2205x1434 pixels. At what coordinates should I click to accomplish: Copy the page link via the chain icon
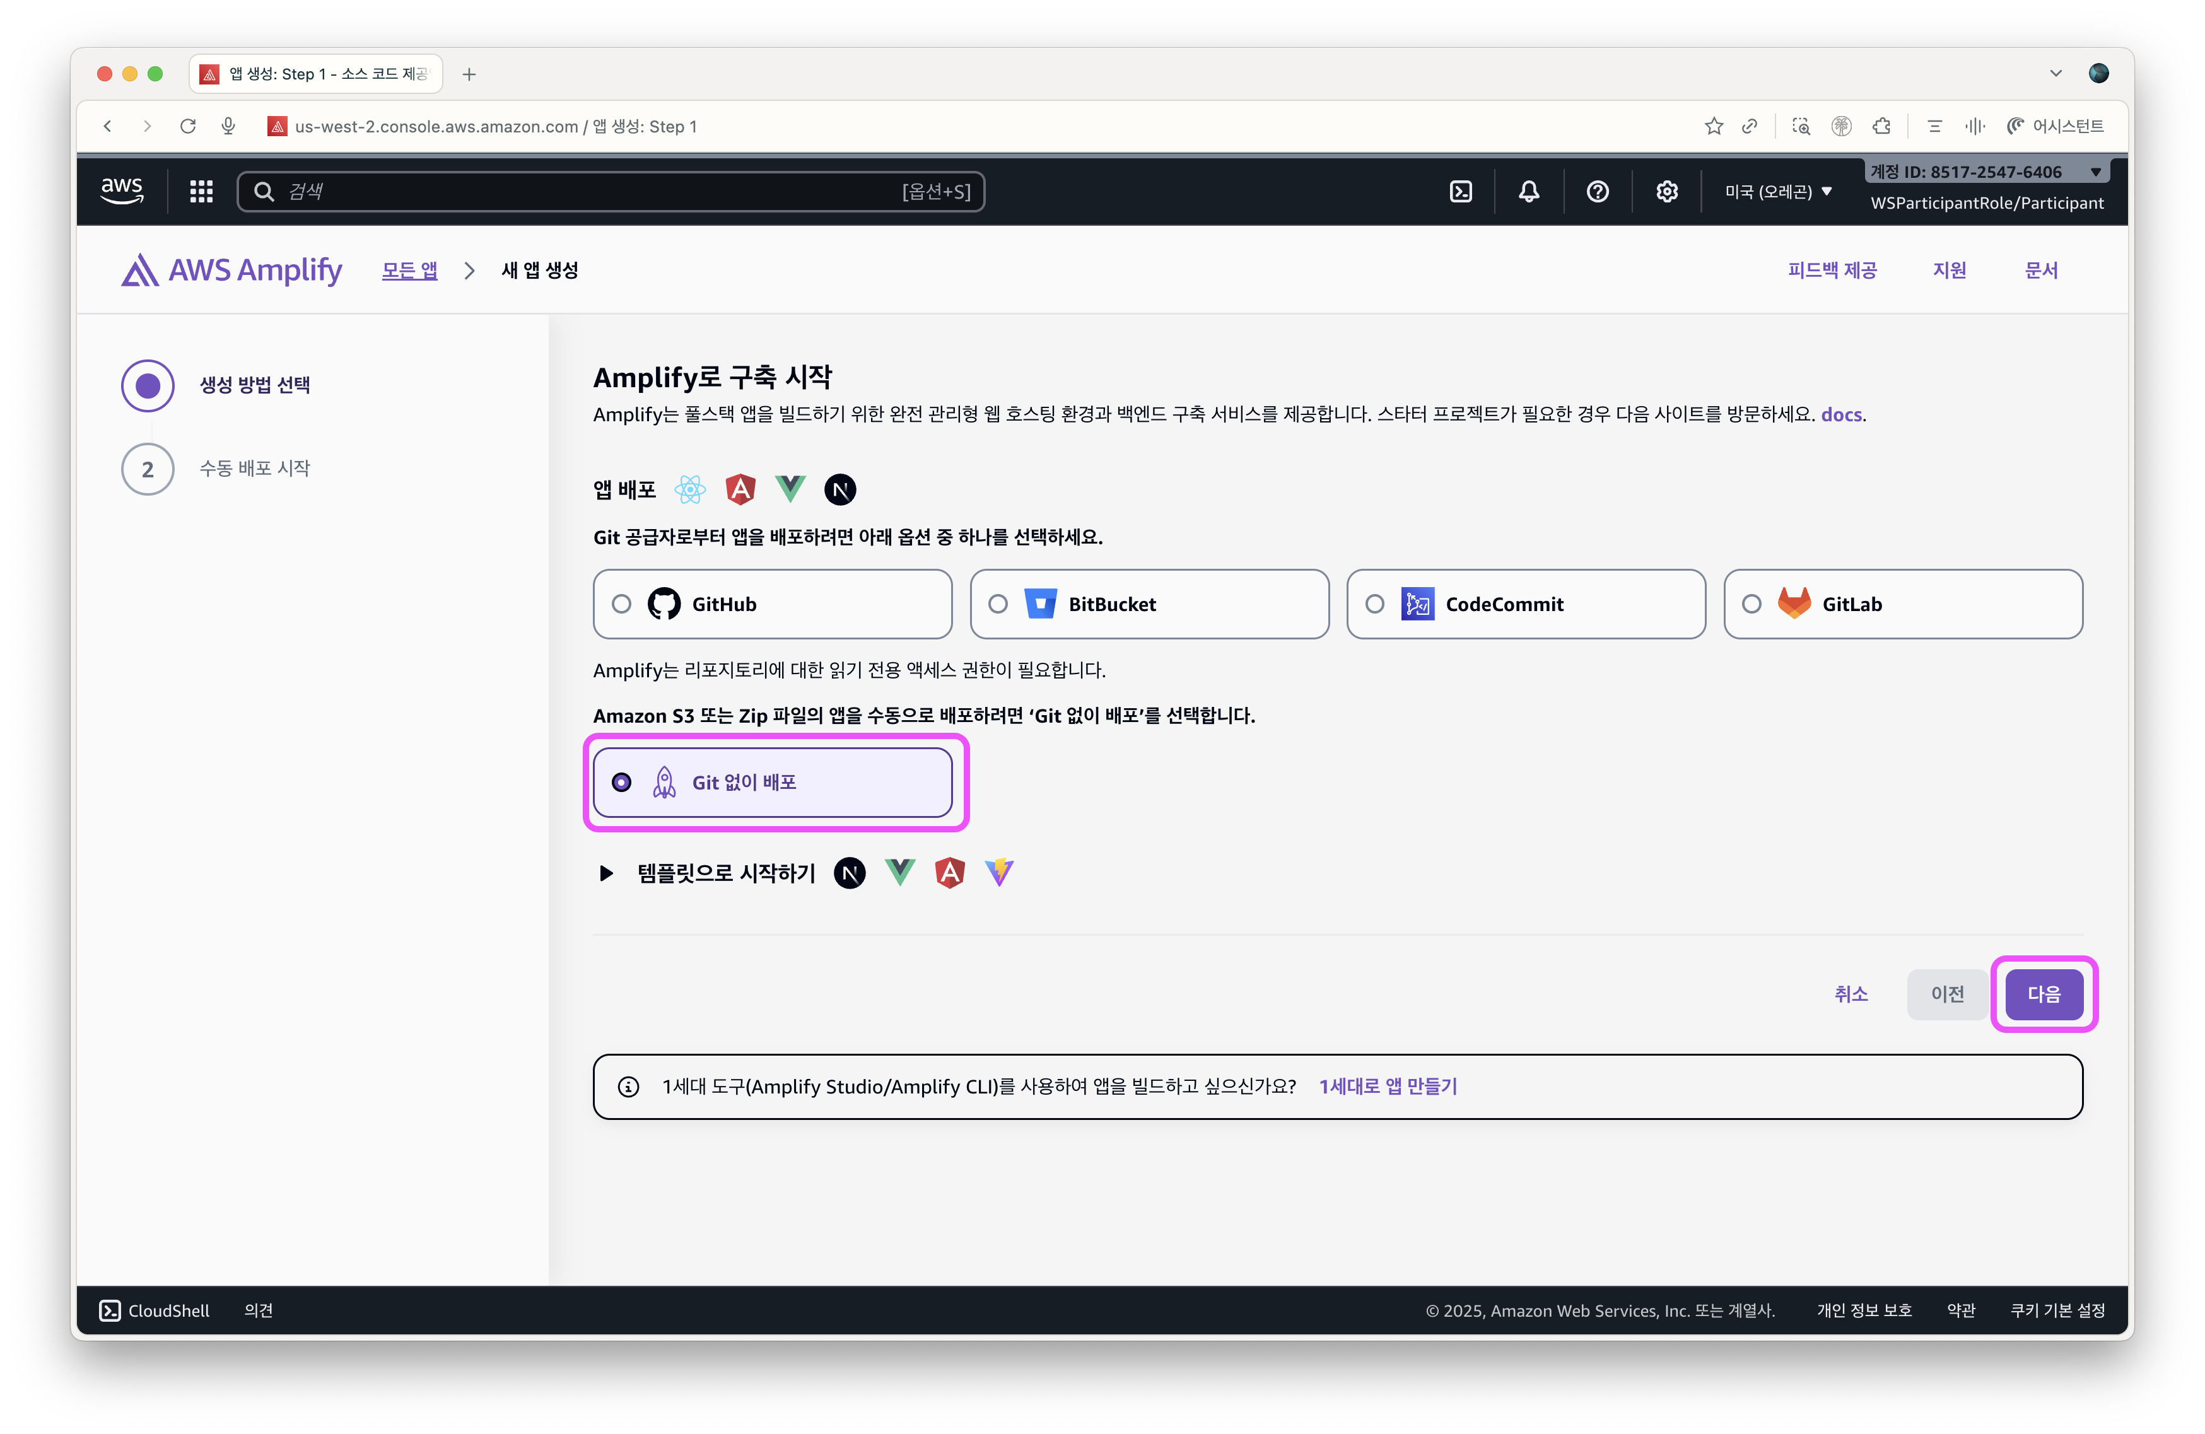[1749, 126]
